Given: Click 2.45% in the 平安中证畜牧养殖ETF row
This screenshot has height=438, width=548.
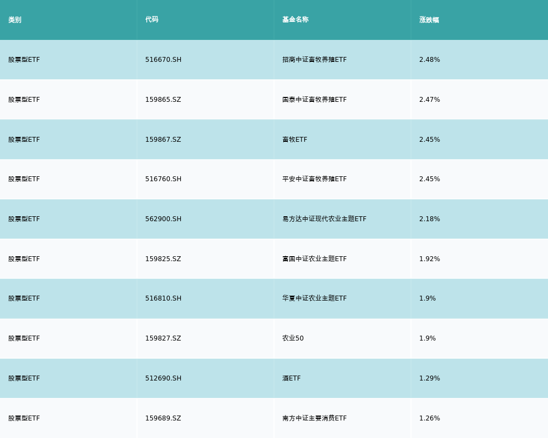Looking at the screenshot, I should 430,179.
